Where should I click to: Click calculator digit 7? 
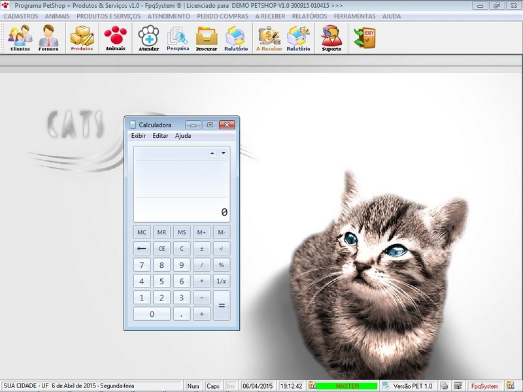pyautogui.click(x=142, y=265)
